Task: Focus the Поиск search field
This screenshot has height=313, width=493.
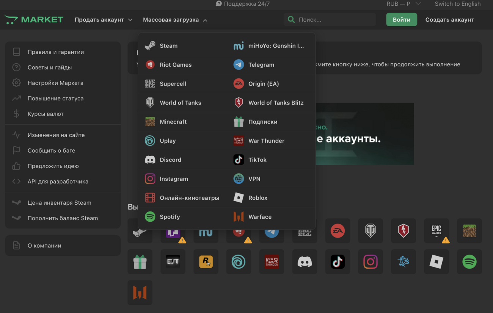Action: pyautogui.click(x=334, y=20)
